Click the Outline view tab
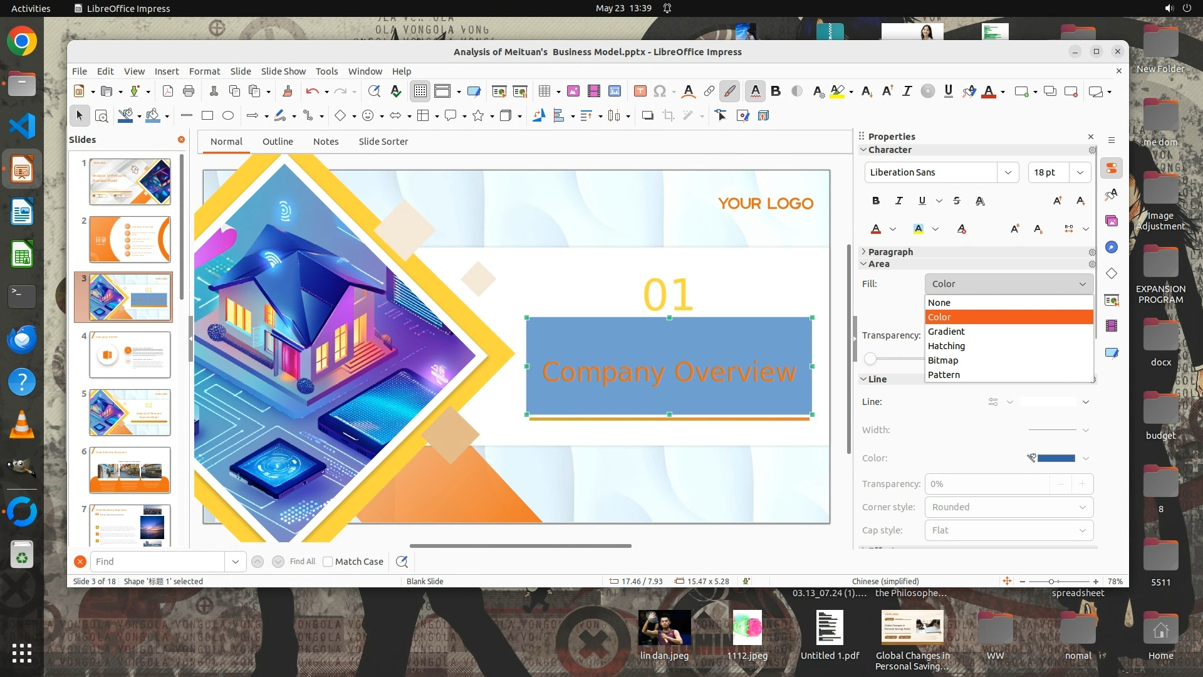The height and width of the screenshot is (677, 1203). [278, 142]
